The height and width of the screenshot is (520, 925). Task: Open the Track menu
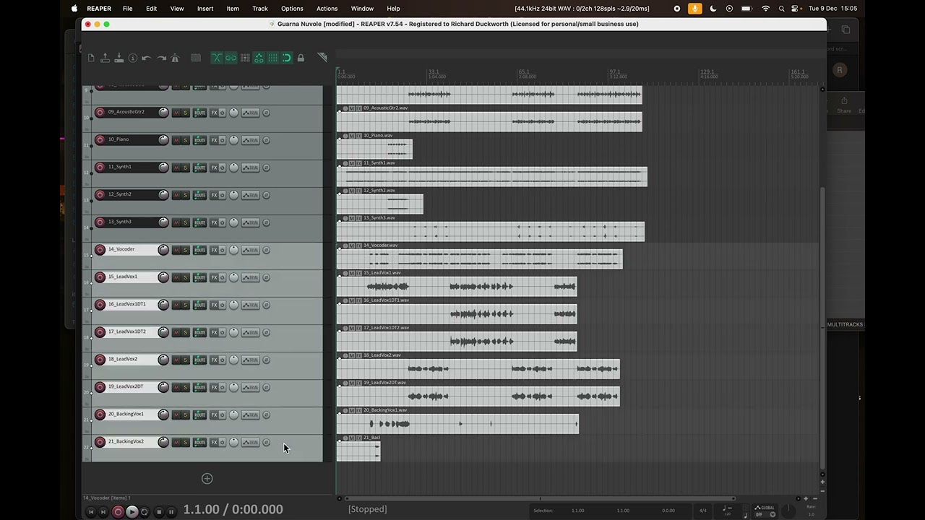point(260,9)
